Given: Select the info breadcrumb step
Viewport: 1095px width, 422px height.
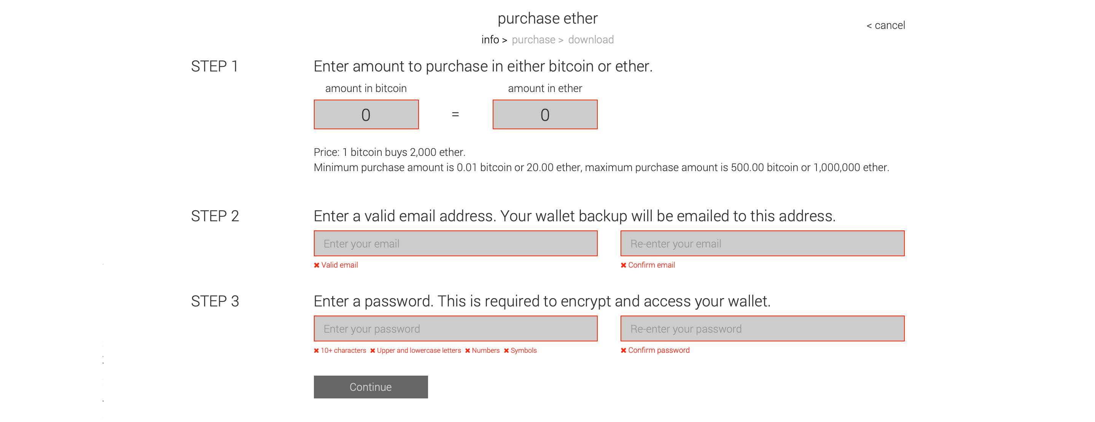Looking at the screenshot, I should point(490,40).
